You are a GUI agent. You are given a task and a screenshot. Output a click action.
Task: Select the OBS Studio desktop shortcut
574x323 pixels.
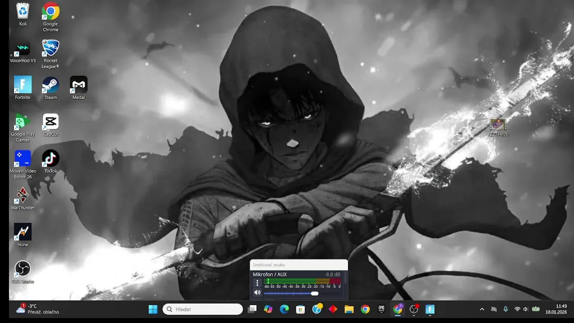(22, 272)
